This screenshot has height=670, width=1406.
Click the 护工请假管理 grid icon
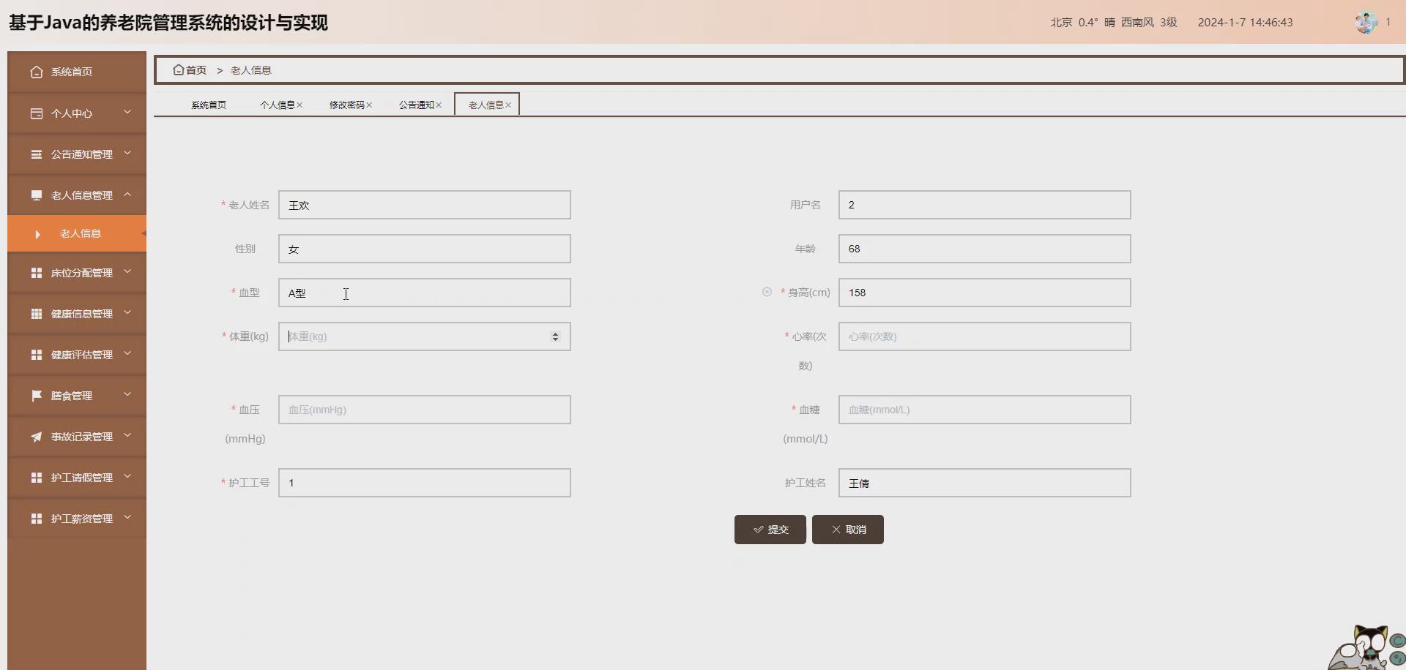pyautogui.click(x=37, y=478)
